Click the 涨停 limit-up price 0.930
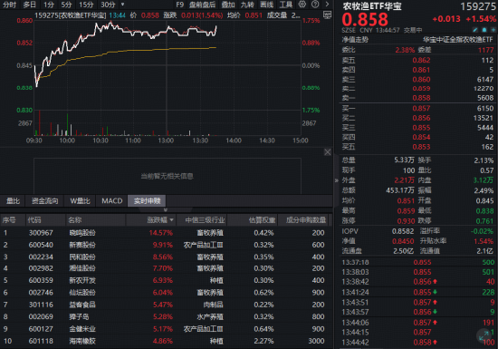Viewport: 498px width, 349px height. (x=406, y=221)
